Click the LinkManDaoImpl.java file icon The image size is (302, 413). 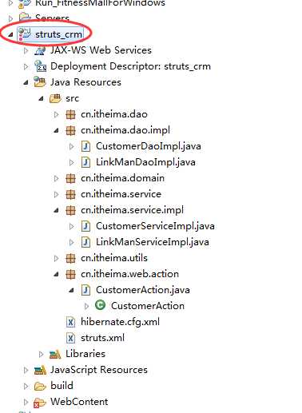point(85,162)
